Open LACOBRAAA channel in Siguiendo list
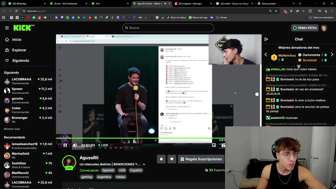Viewport: 336px width, 189px height. pyautogui.click(x=28, y=81)
